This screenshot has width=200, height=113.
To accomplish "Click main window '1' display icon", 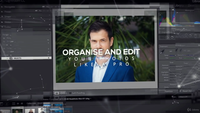I will point(2,104).
